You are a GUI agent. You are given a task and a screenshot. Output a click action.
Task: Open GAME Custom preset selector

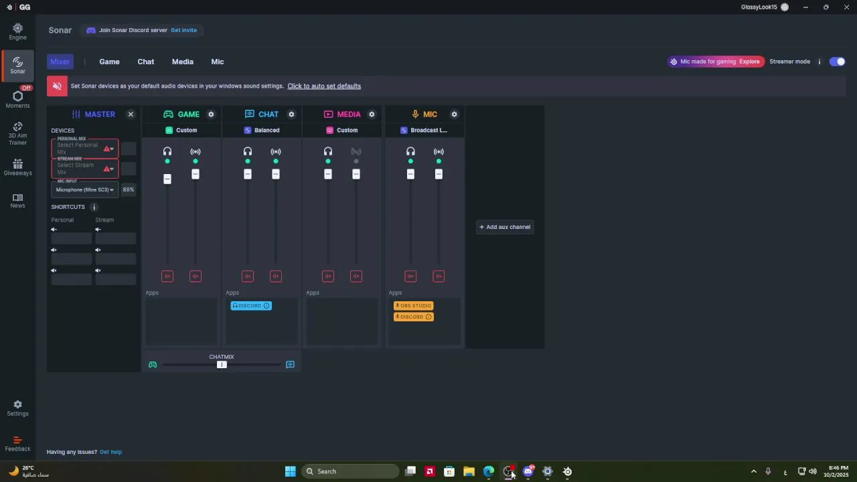pos(181,131)
